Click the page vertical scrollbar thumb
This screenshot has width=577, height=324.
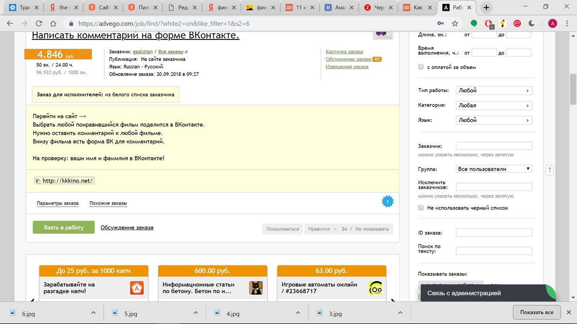click(573, 88)
